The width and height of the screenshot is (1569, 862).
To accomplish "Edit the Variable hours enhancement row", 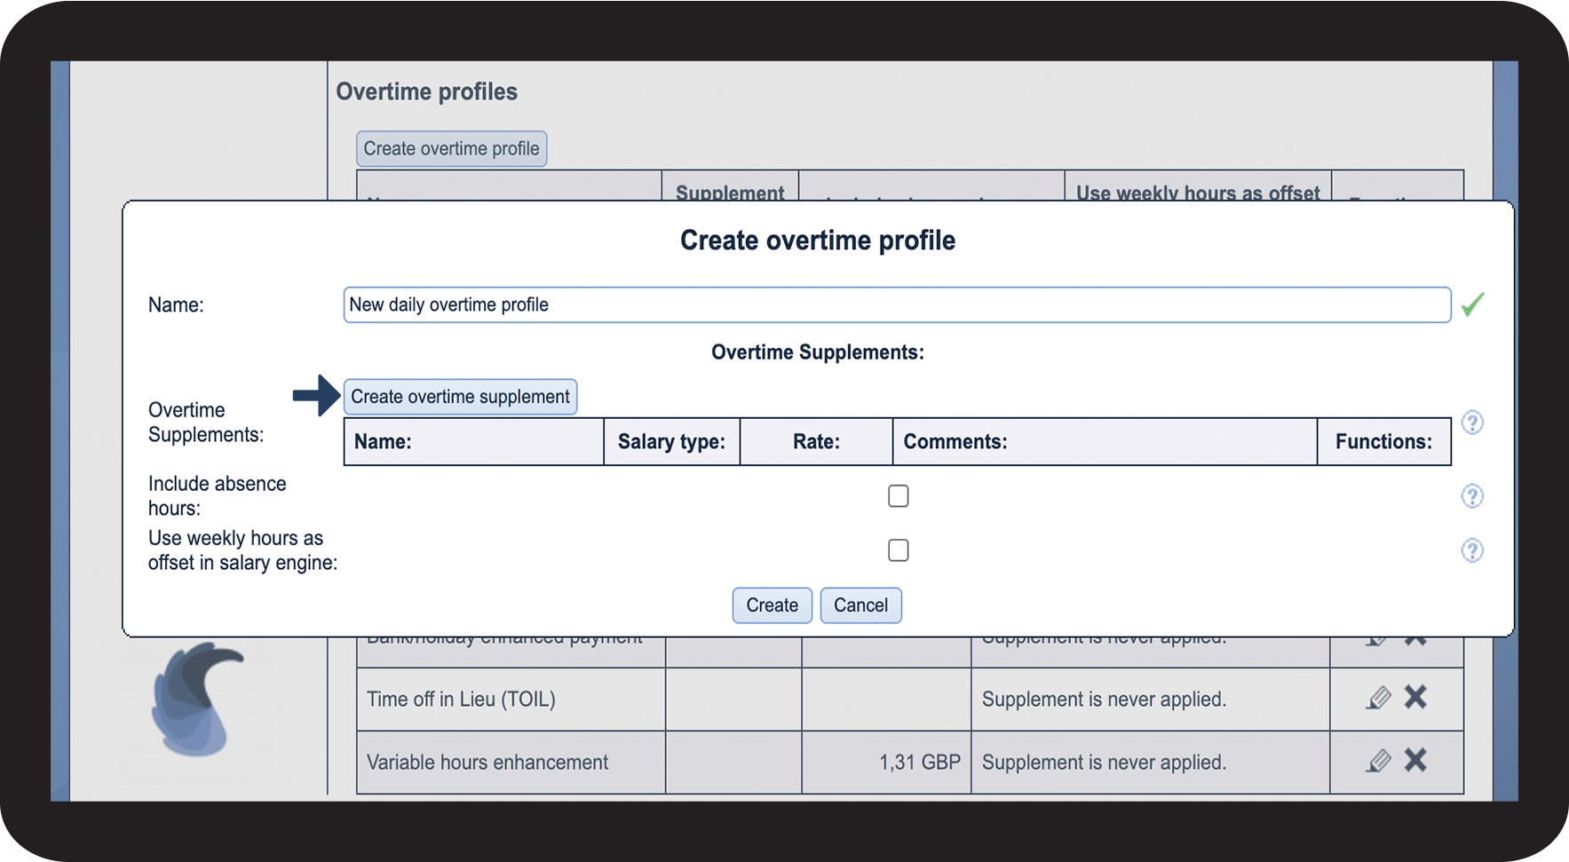I will [x=1378, y=762].
